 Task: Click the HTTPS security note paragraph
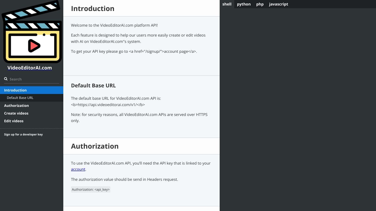(139, 118)
